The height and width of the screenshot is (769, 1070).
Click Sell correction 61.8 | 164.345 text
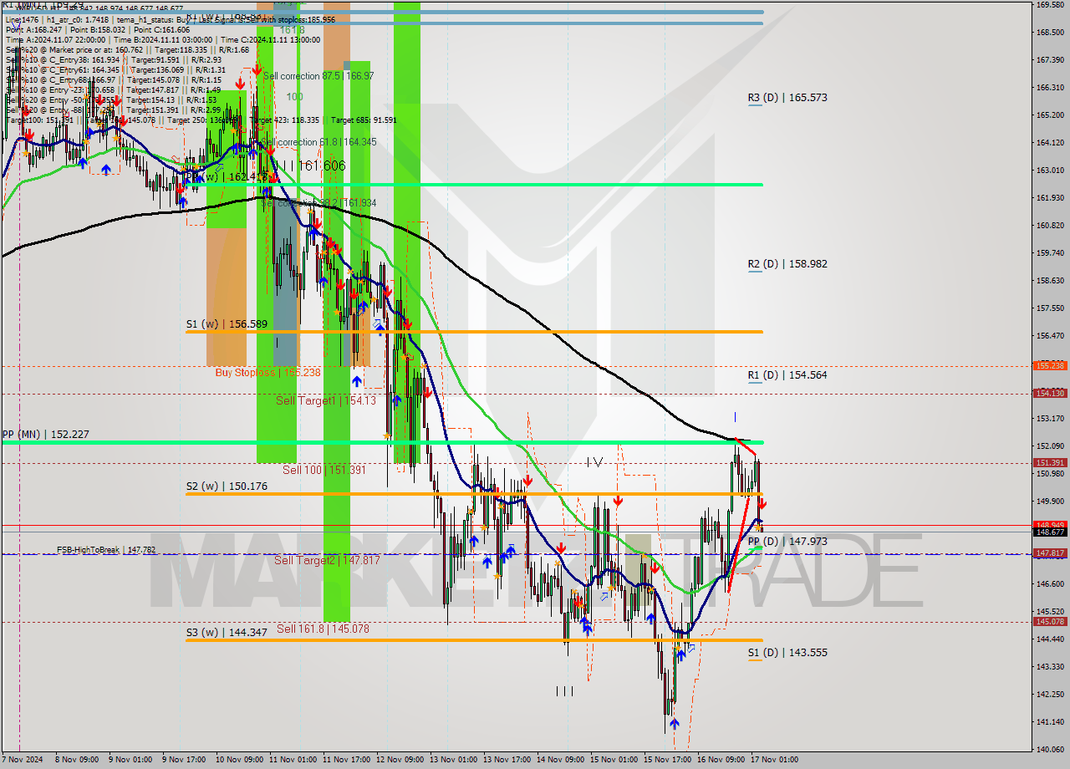point(319,142)
